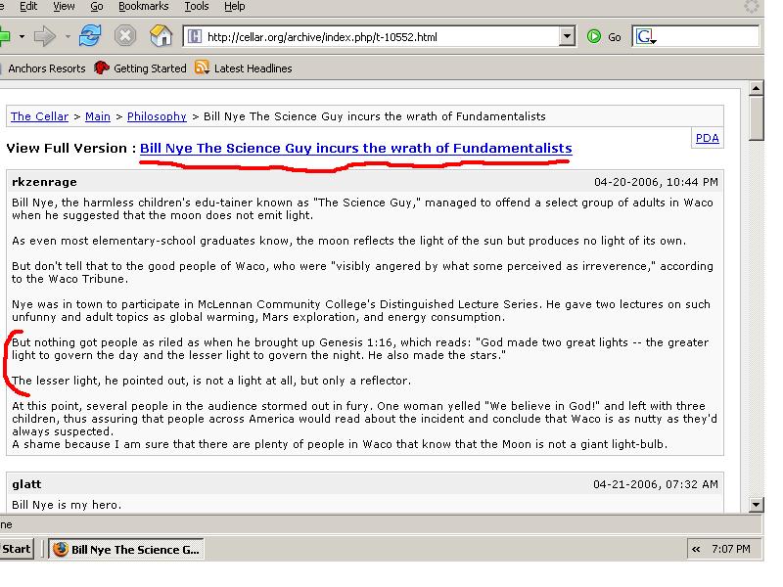The width and height of the screenshot is (783, 587).
Task: Click Bill Nye The Science G... taskbar button
Action: tap(126, 549)
